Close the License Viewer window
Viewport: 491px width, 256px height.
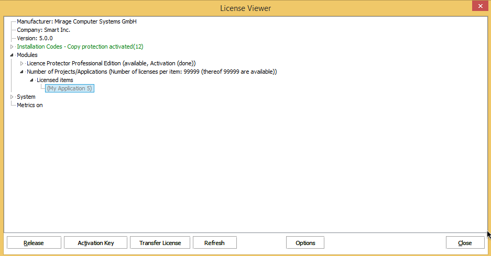(481, 6)
